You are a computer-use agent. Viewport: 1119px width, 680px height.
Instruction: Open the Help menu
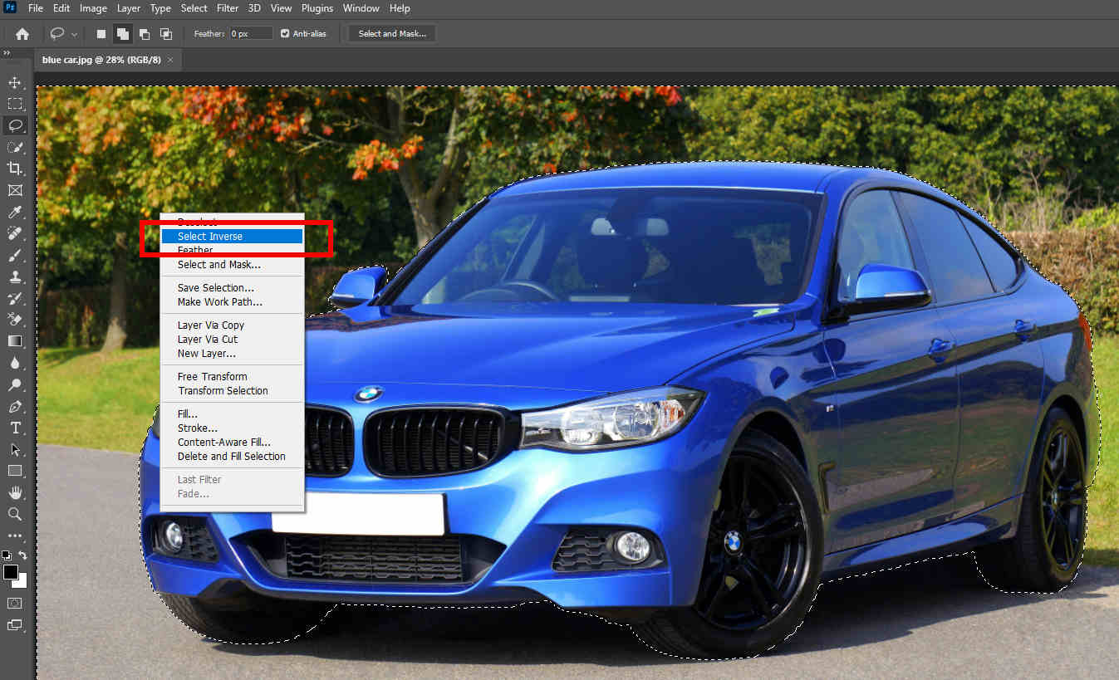pyautogui.click(x=400, y=8)
